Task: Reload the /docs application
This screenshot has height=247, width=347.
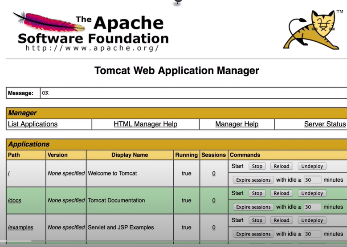Action: click(x=282, y=193)
